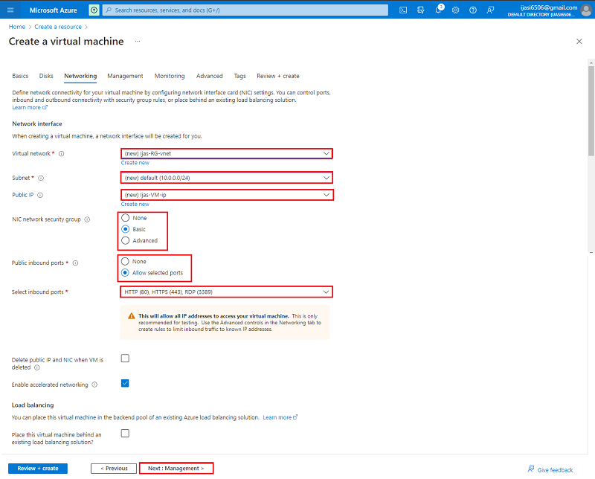Select the Advanced NIC network security group option
This screenshot has width=595, height=479.
click(x=126, y=240)
